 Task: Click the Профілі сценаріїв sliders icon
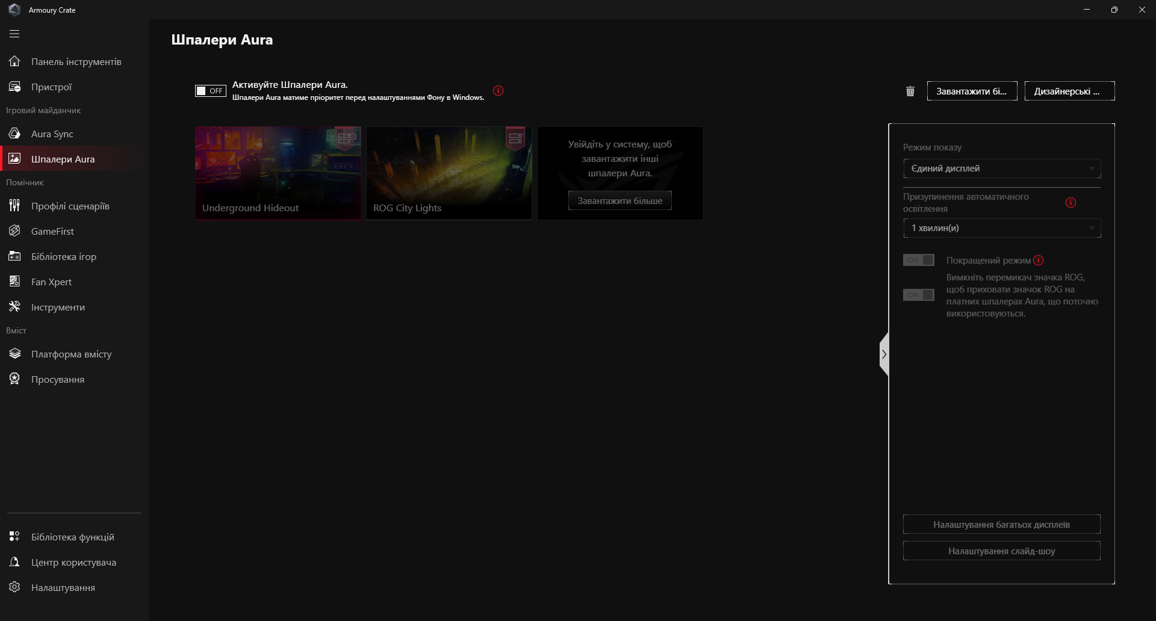click(14, 206)
